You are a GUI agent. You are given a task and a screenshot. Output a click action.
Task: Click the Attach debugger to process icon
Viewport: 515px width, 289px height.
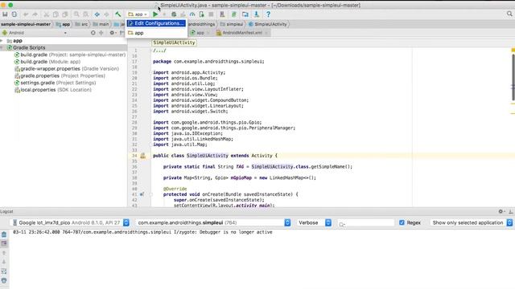(201, 14)
